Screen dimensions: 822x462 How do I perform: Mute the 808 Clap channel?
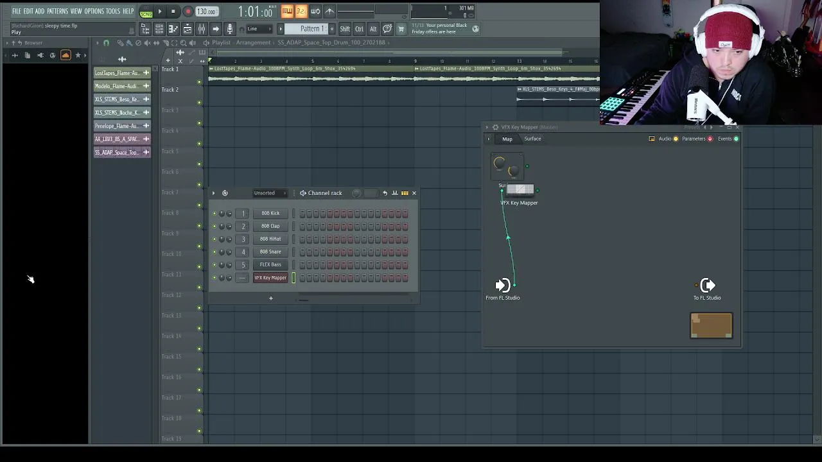click(x=214, y=226)
